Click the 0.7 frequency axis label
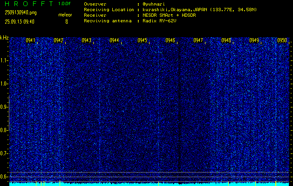293x186 pixels. (4, 153)
